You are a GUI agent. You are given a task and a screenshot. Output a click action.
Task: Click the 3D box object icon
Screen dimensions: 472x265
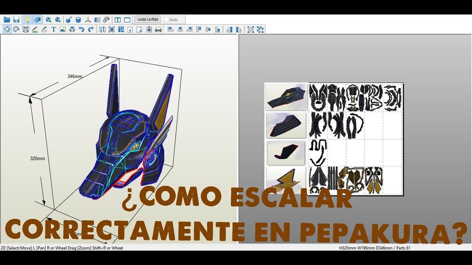[x=72, y=29]
